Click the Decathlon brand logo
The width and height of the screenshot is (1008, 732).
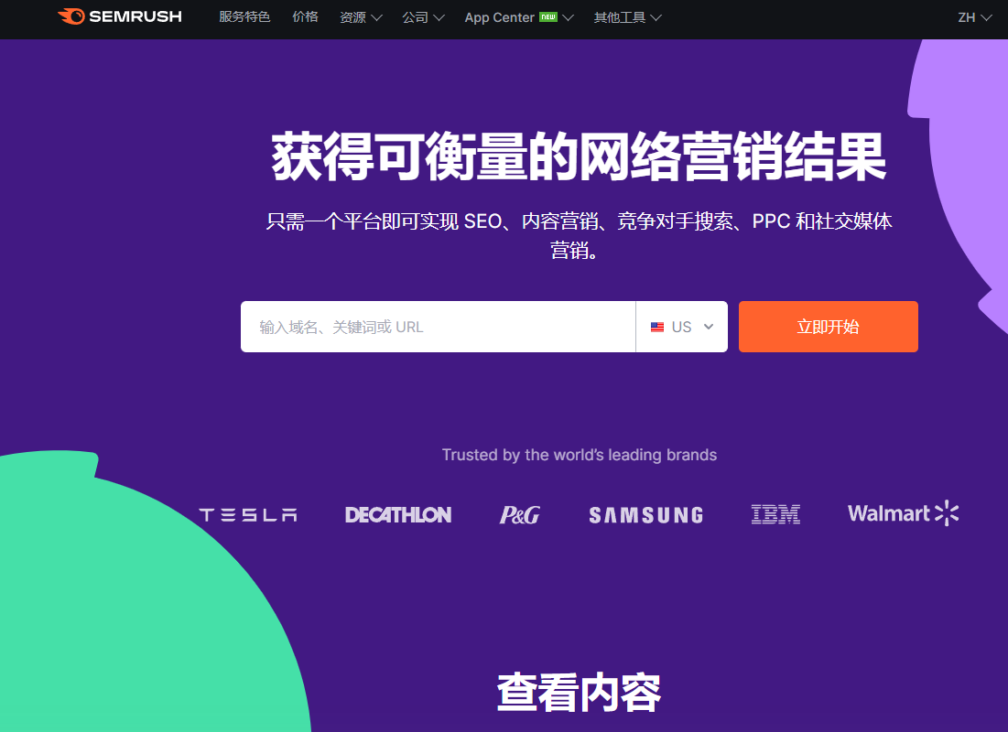coord(398,515)
